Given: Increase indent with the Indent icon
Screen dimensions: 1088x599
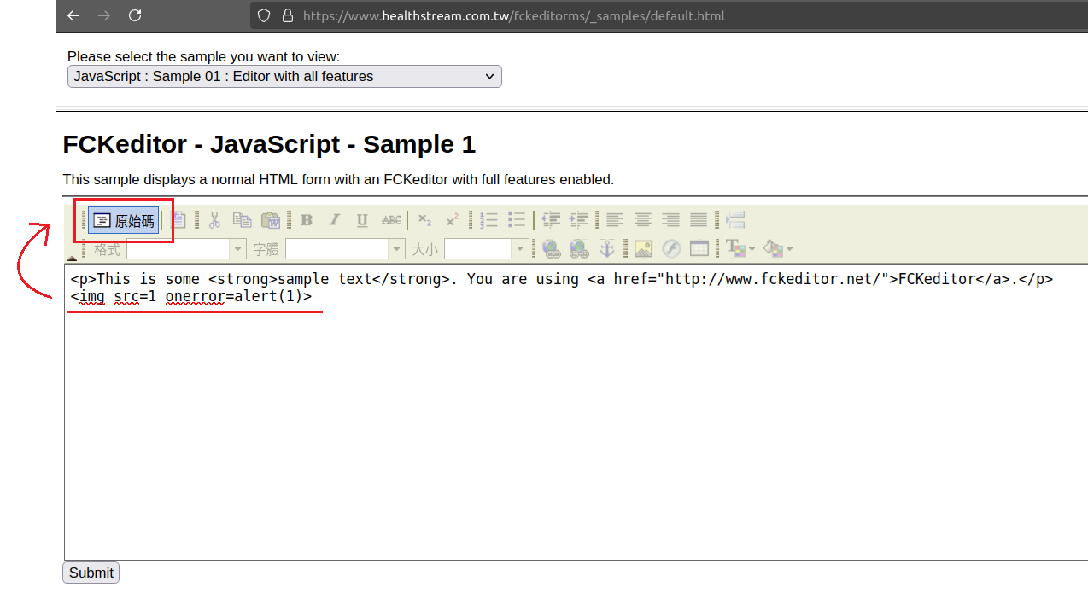Looking at the screenshot, I should pyautogui.click(x=579, y=220).
